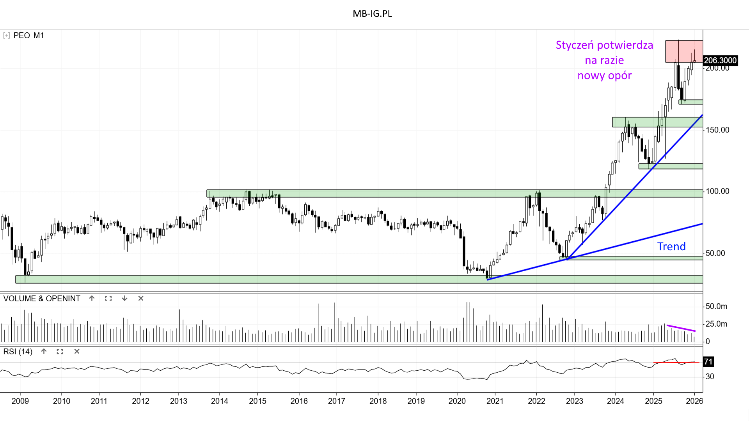This screenshot has height=421, width=749.
Task: Select the VOLUME & OPENINT title text
Action: point(42,299)
